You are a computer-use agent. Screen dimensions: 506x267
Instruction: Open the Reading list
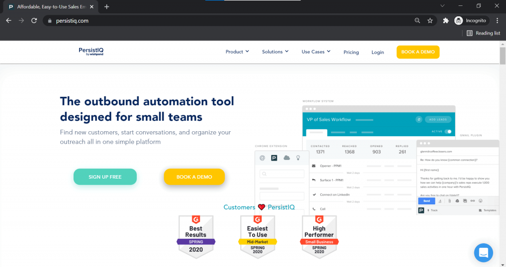click(483, 33)
